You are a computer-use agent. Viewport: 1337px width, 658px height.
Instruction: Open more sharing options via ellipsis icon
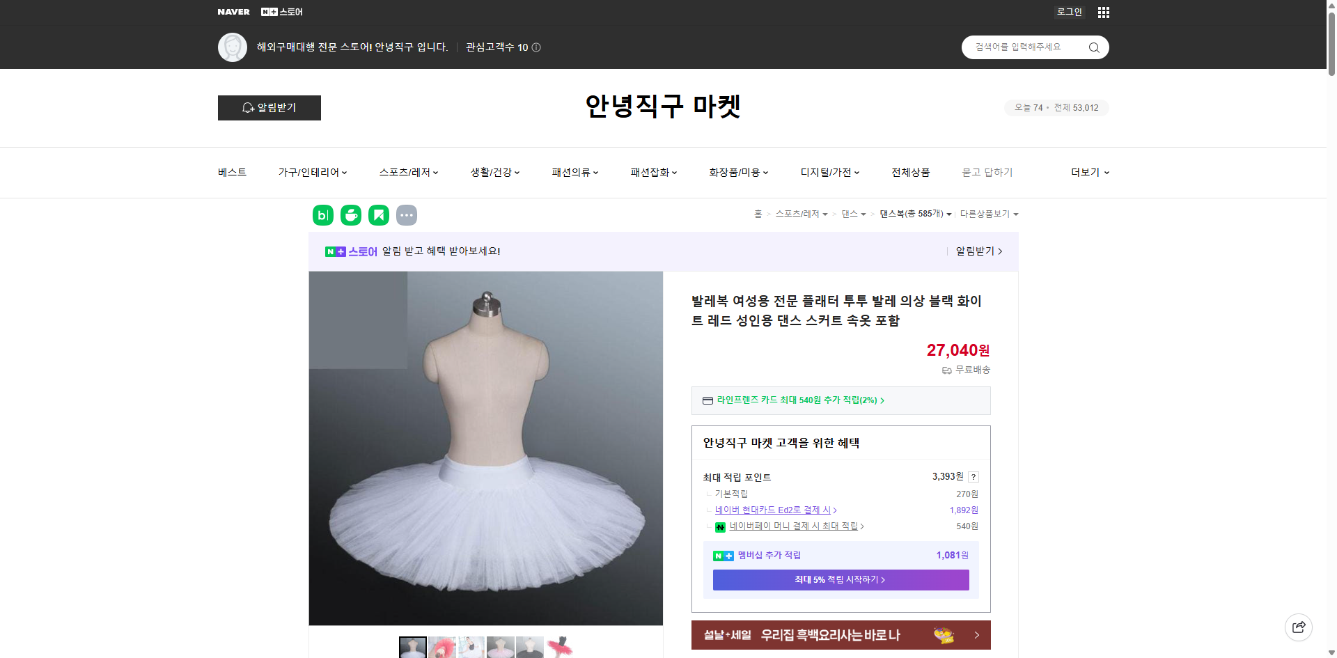tap(407, 215)
